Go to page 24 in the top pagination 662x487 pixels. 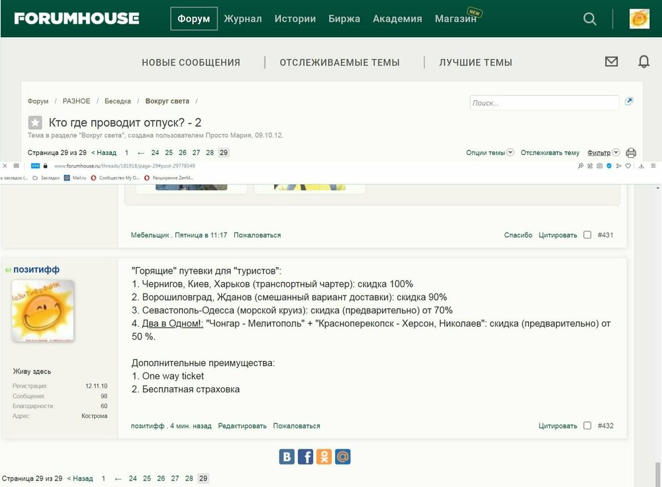156,152
